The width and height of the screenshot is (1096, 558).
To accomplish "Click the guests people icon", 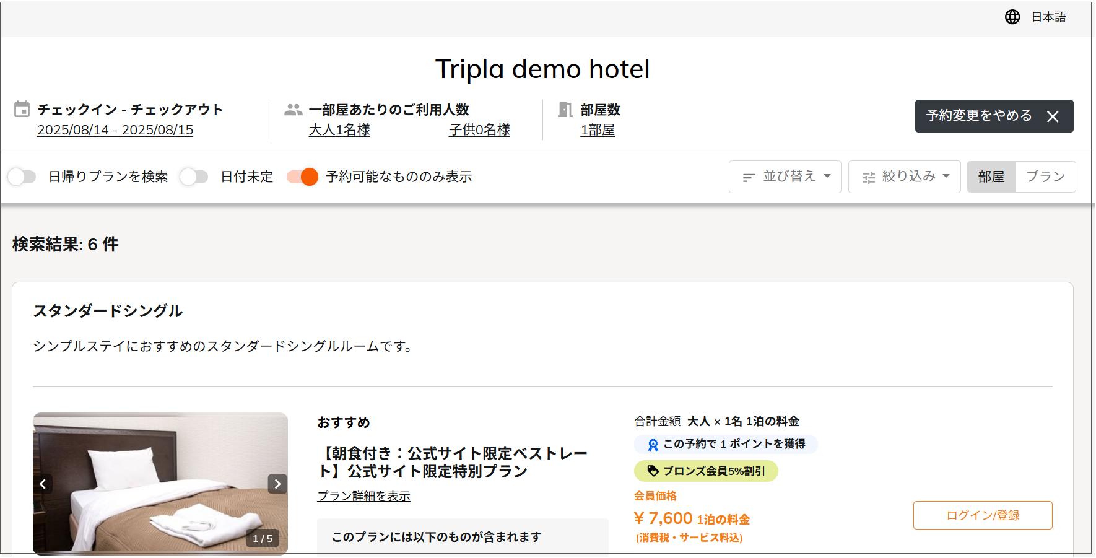I will point(293,110).
